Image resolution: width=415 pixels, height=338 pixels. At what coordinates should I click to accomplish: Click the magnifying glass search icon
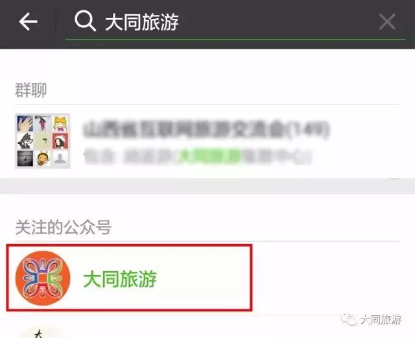(x=85, y=21)
